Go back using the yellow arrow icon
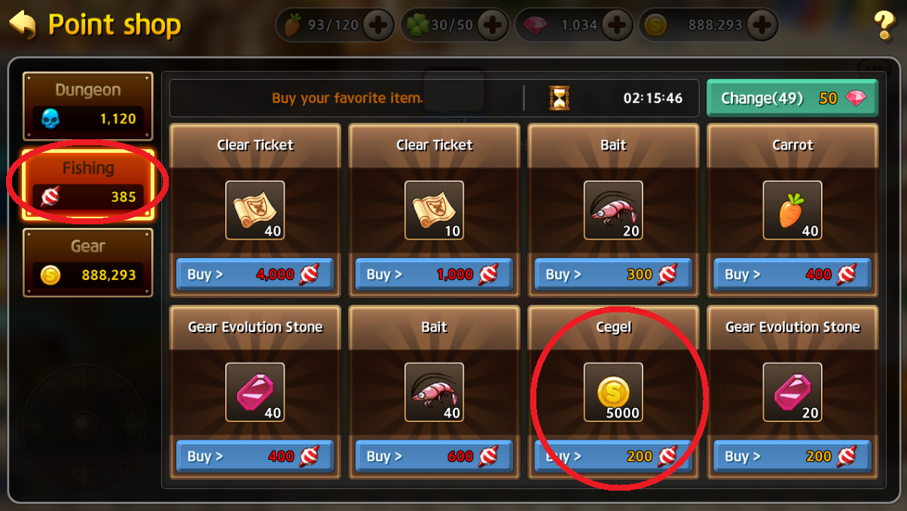 23,24
